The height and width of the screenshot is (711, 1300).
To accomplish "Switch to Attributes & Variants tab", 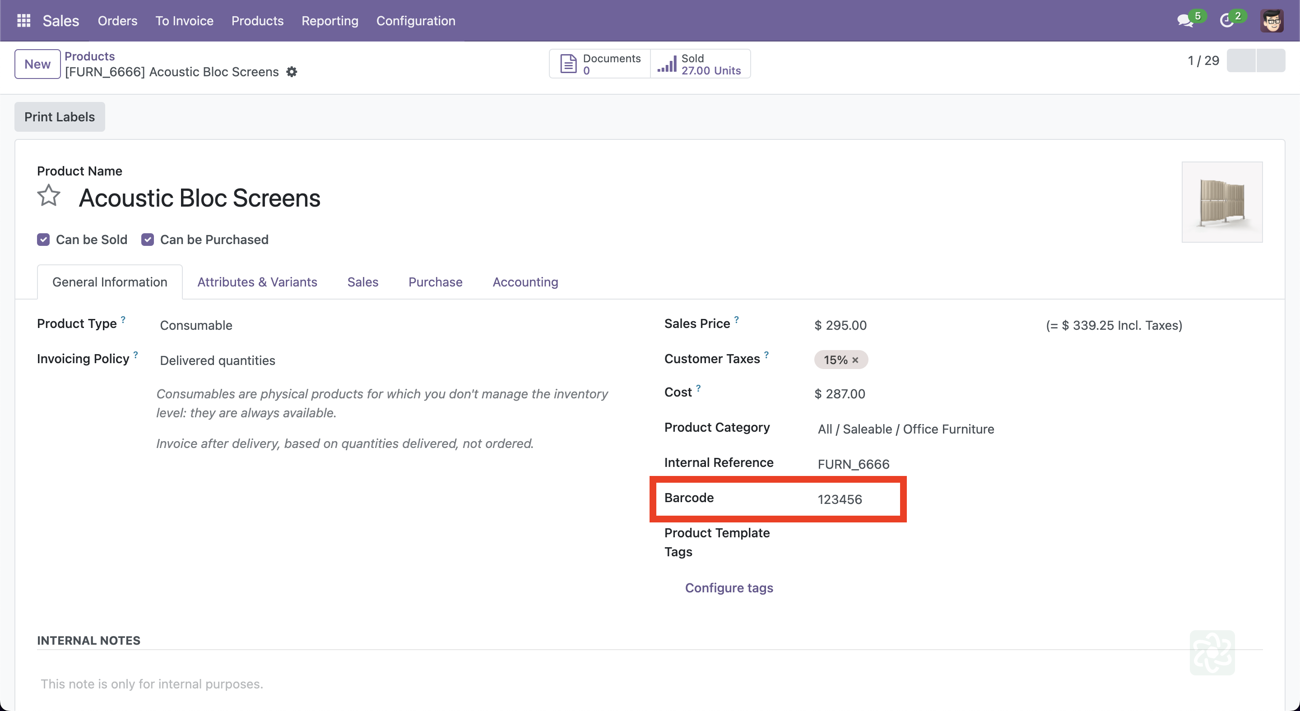I will [x=257, y=282].
